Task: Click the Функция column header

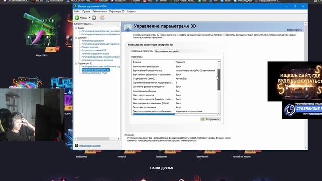Action: click(137, 62)
